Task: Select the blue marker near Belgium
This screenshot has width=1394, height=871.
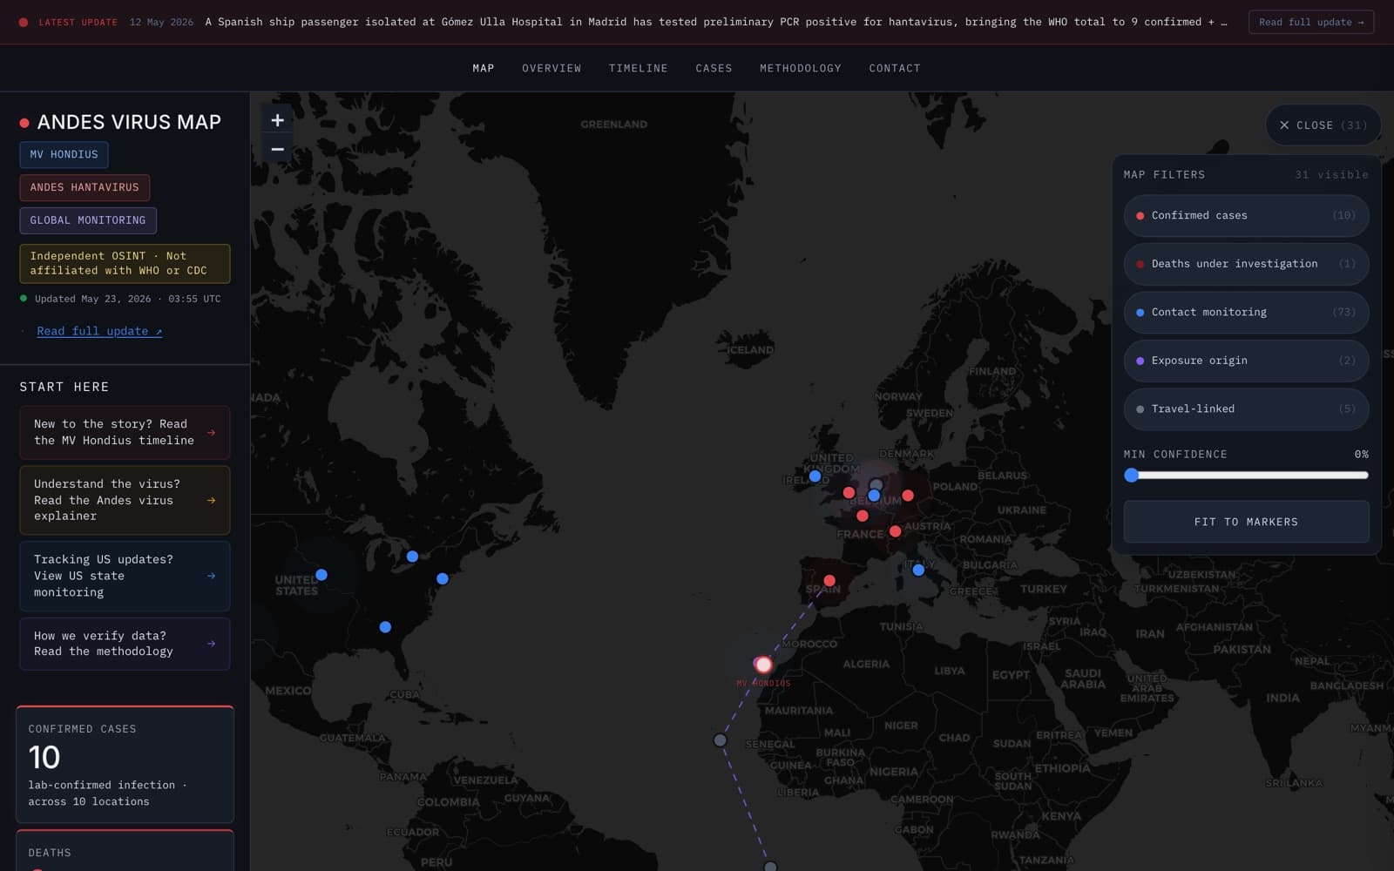Action: point(874,496)
